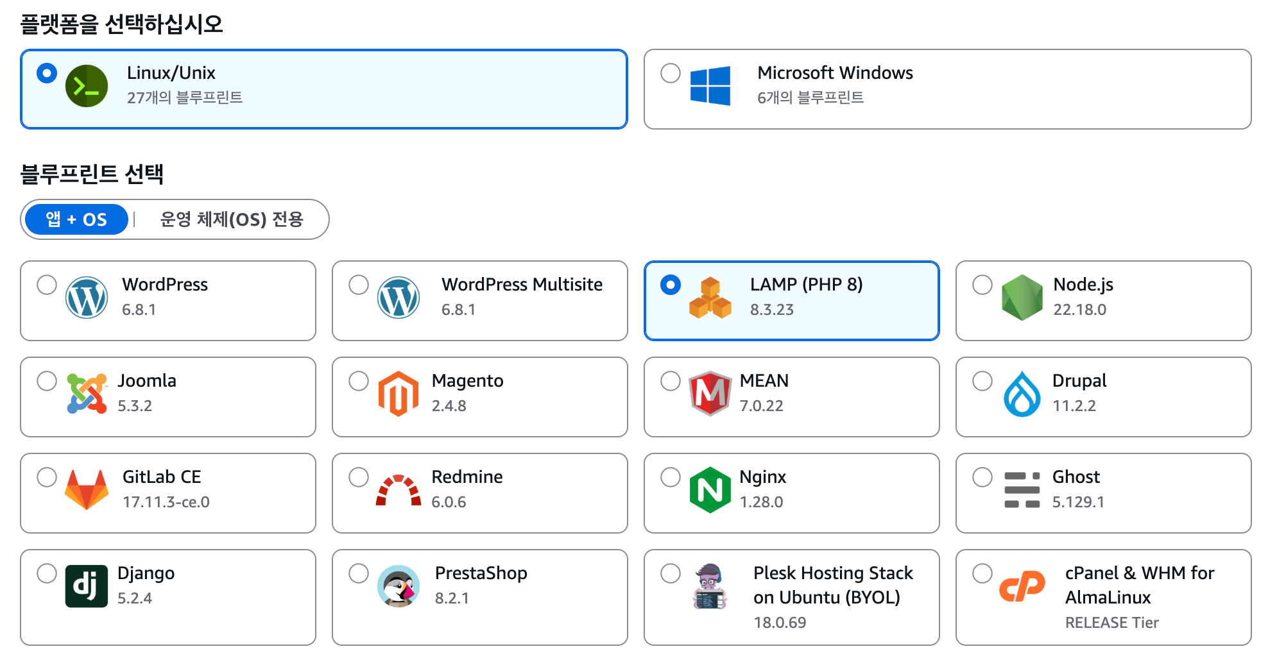Click the WordPress logo in the 6.8.1 card

87,298
